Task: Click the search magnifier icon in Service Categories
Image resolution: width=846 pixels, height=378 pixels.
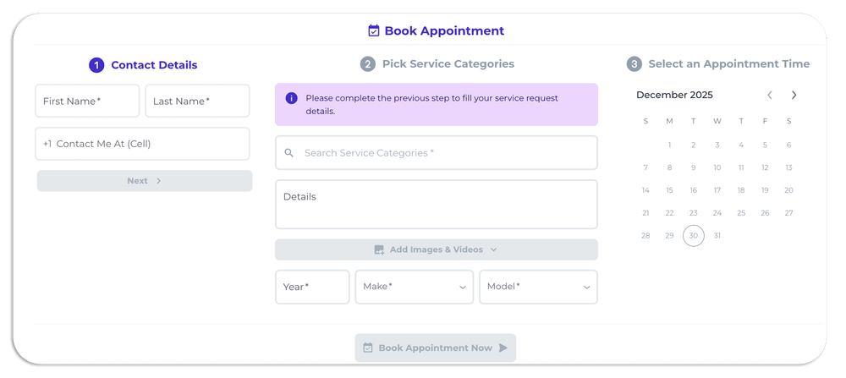Action: click(x=289, y=153)
